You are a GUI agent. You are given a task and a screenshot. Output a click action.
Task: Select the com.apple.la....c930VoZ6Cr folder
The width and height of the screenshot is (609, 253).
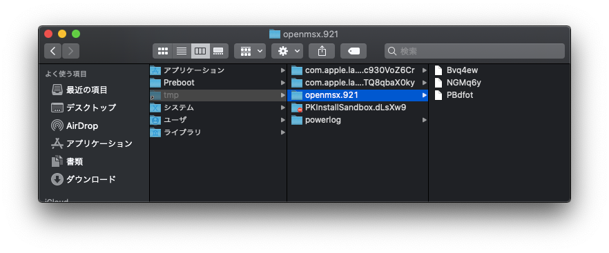click(358, 70)
